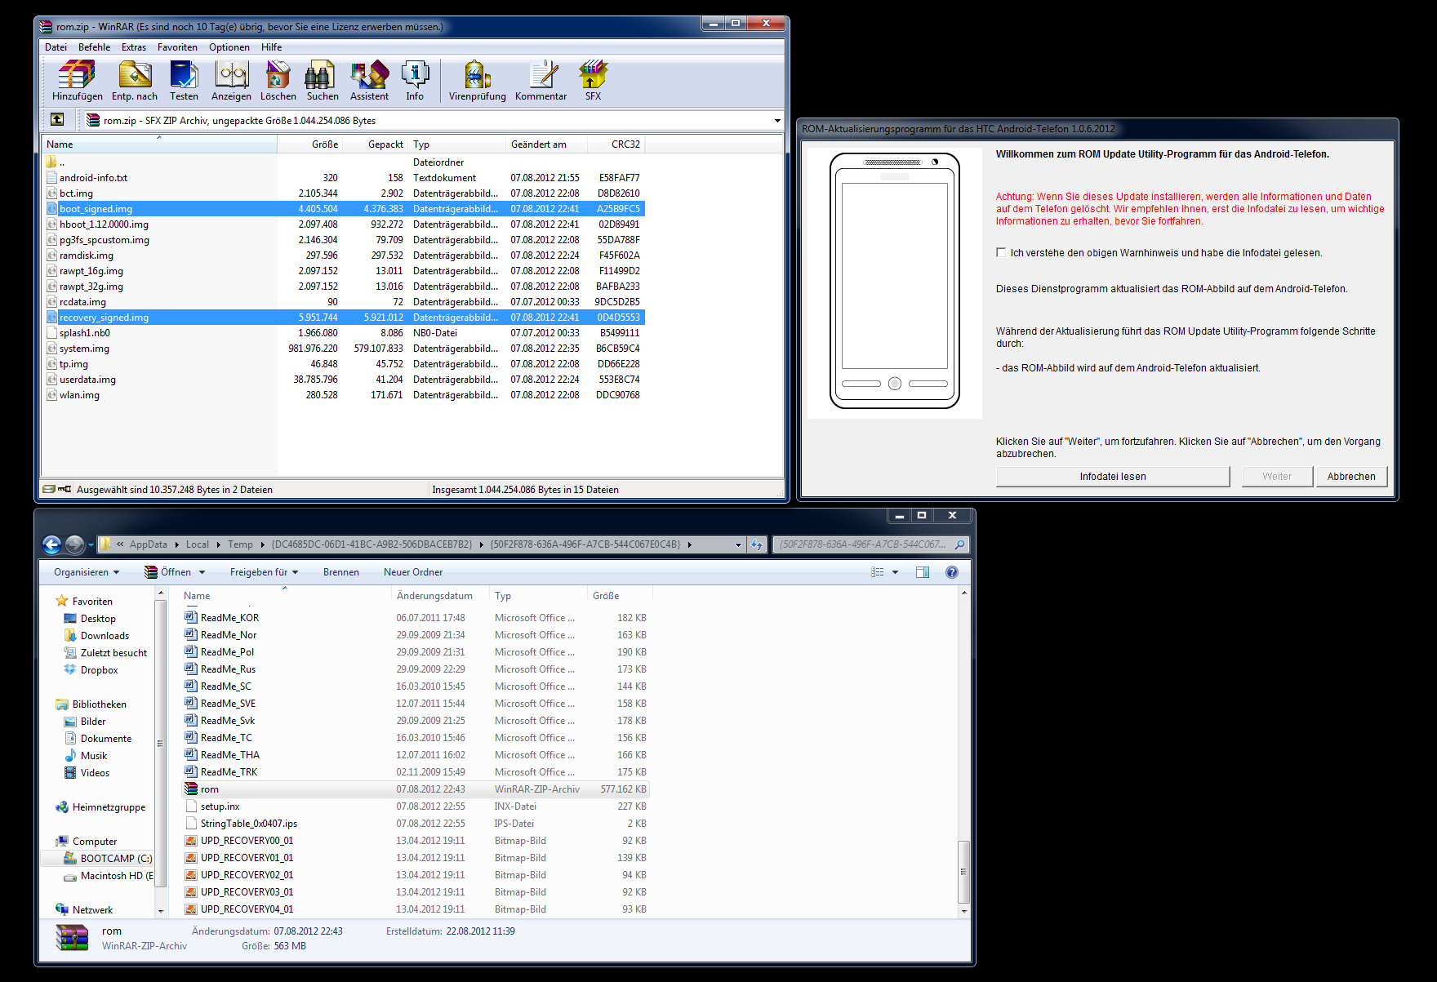Viewport: 1437px width, 982px height.
Task: Open the Datei menu in WinRAR
Action: pyautogui.click(x=56, y=47)
